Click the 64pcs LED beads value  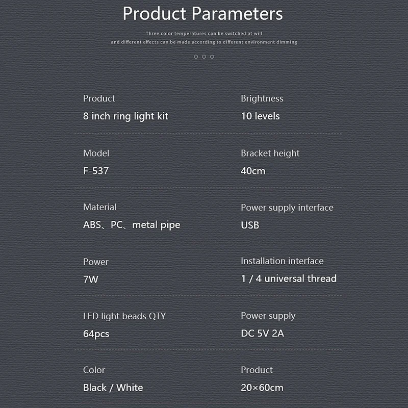pyautogui.click(x=96, y=334)
